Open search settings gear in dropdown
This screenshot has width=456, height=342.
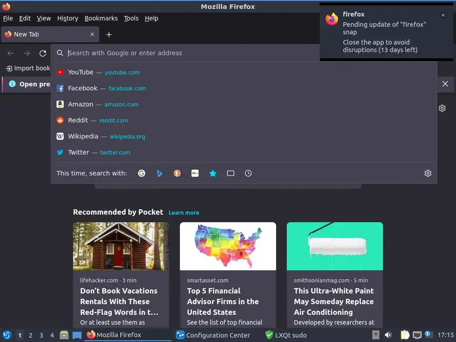click(428, 173)
